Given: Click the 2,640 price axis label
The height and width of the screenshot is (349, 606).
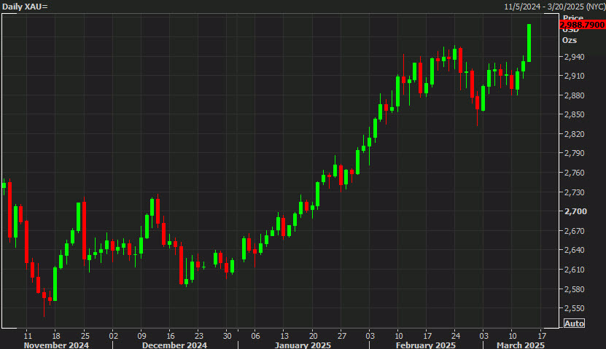Looking at the screenshot, I should point(575,250).
